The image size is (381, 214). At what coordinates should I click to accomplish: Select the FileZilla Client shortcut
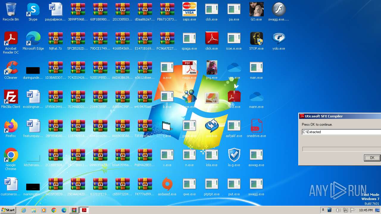pyautogui.click(x=11, y=97)
